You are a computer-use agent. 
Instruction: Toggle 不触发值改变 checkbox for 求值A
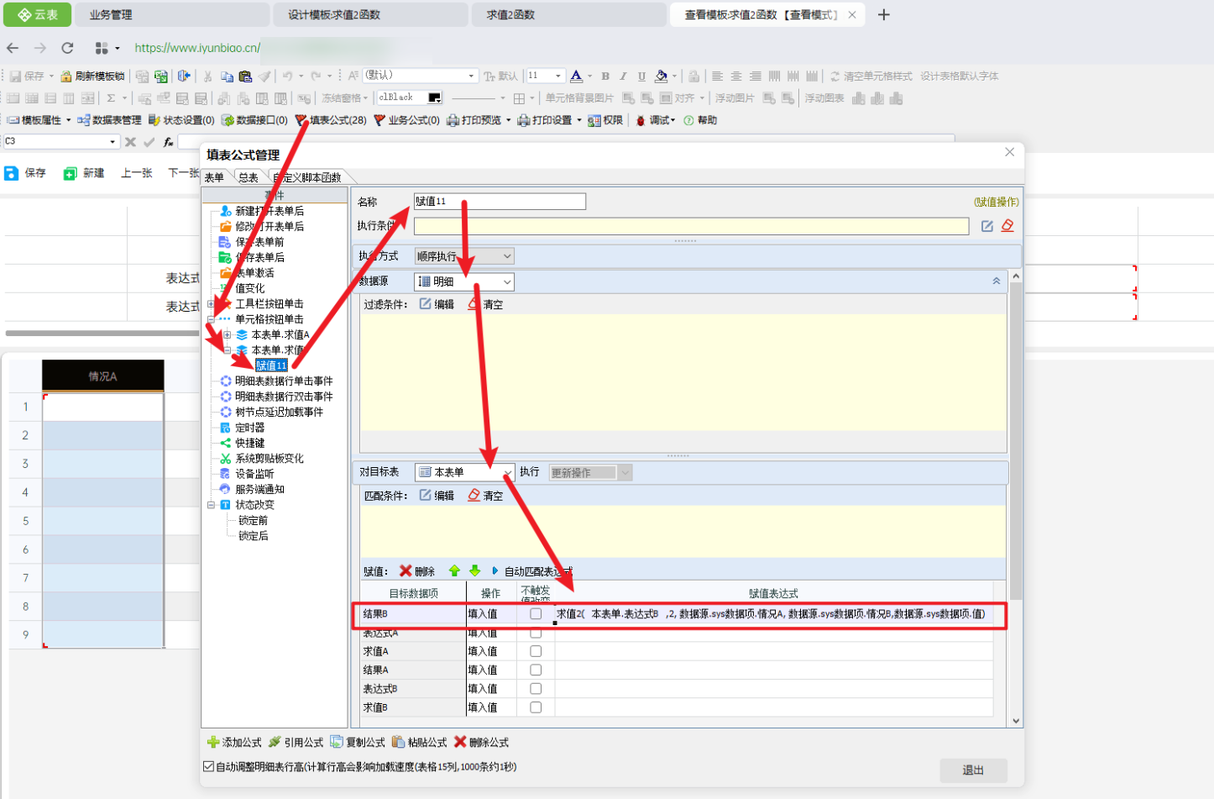(536, 651)
